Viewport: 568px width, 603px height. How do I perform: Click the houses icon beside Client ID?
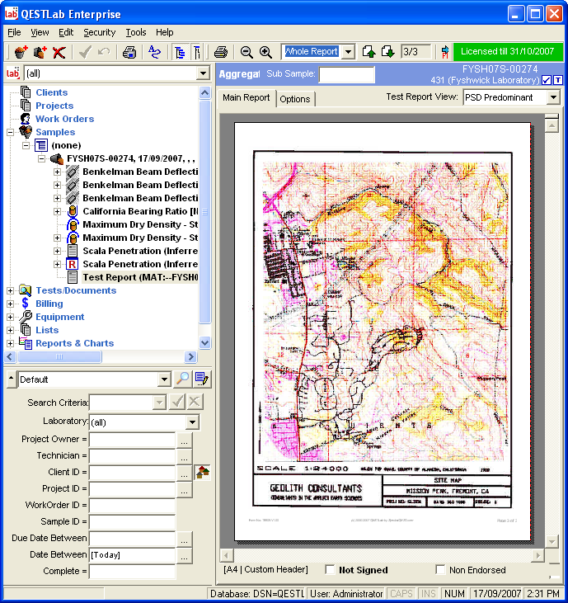point(202,472)
